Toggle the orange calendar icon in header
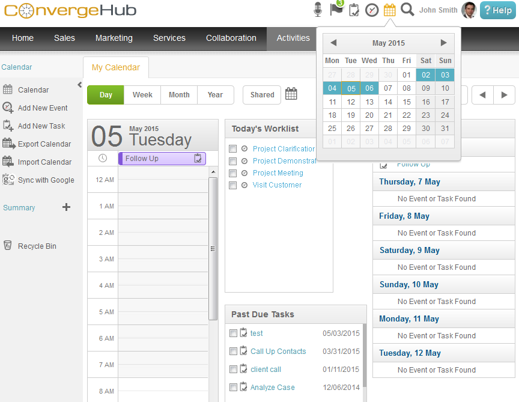519x402 pixels. pos(390,10)
